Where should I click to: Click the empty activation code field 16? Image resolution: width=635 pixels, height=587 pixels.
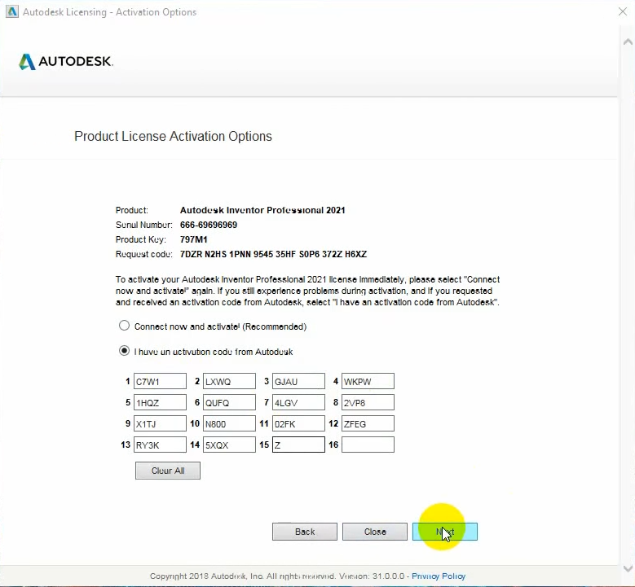click(368, 445)
